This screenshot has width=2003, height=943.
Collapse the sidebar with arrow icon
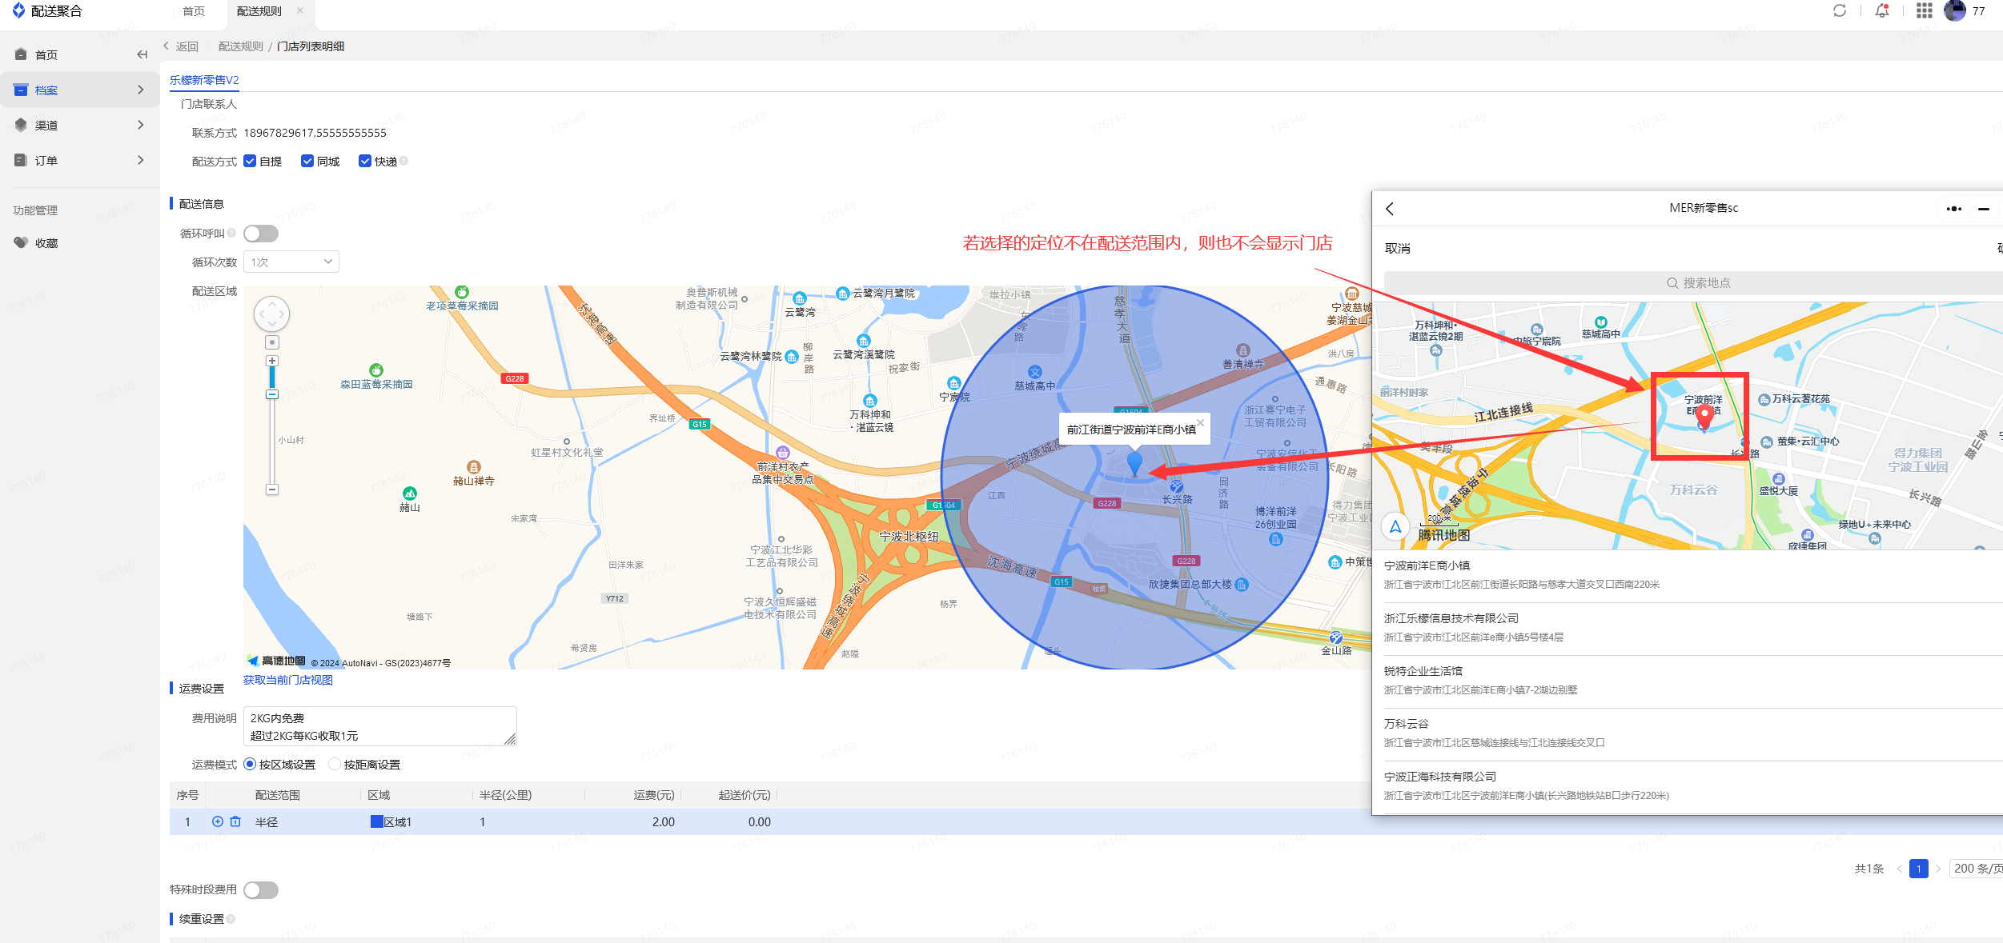142,54
